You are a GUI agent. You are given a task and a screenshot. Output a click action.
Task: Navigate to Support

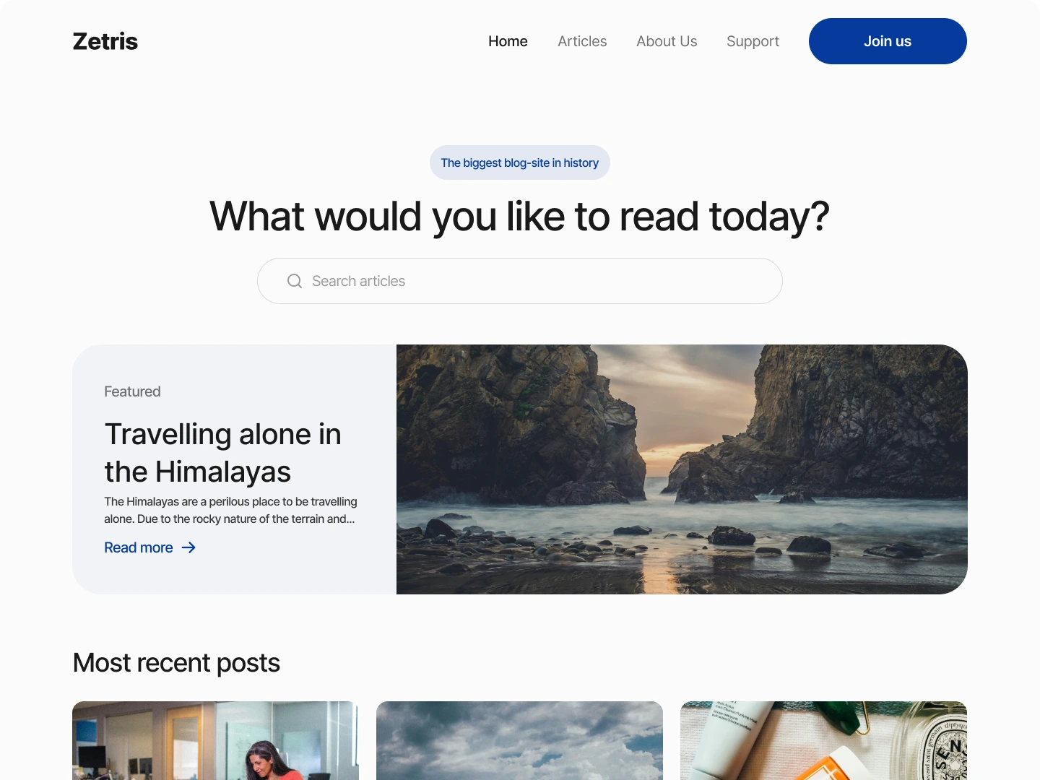click(753, 41)
